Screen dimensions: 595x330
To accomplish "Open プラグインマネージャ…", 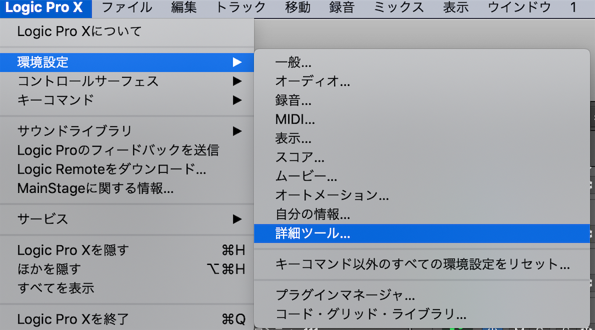I will pyautogui.click(x=422, y=295).
